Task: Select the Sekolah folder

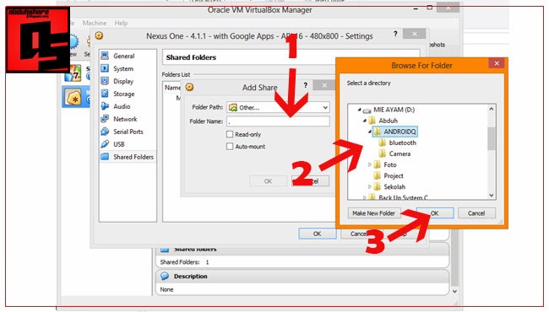Action: tap(394, 186)
